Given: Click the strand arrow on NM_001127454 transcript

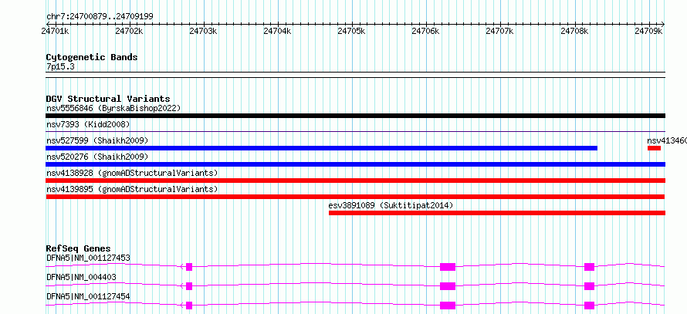Looking at the screenshot, I should point(182,305).
